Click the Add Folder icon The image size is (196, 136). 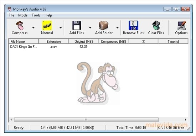tap(104, 25)
